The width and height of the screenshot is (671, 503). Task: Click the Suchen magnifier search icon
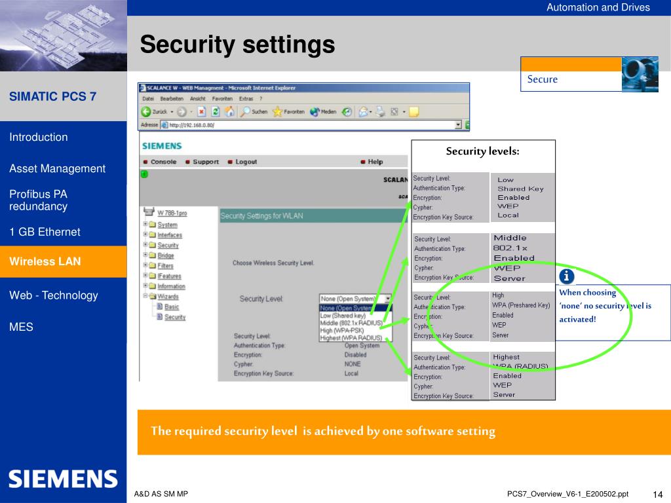click(245, 111)
